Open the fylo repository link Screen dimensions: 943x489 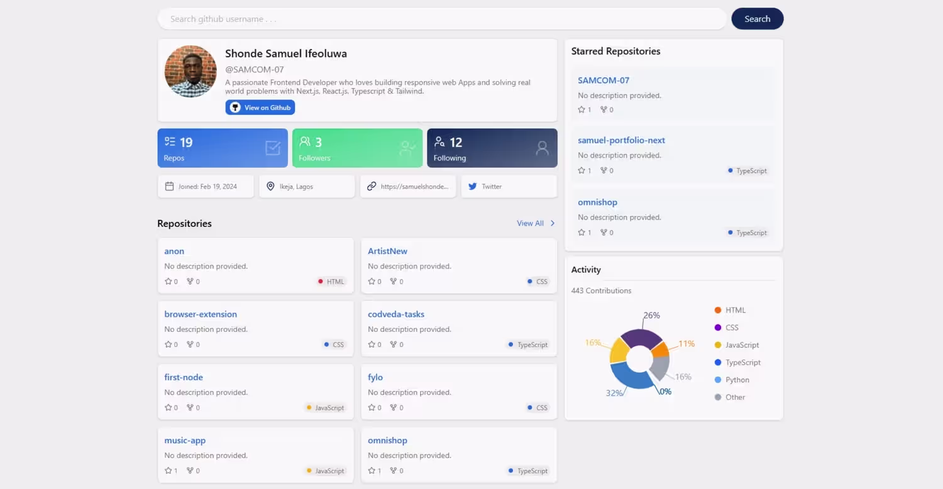tap(375, 378)
